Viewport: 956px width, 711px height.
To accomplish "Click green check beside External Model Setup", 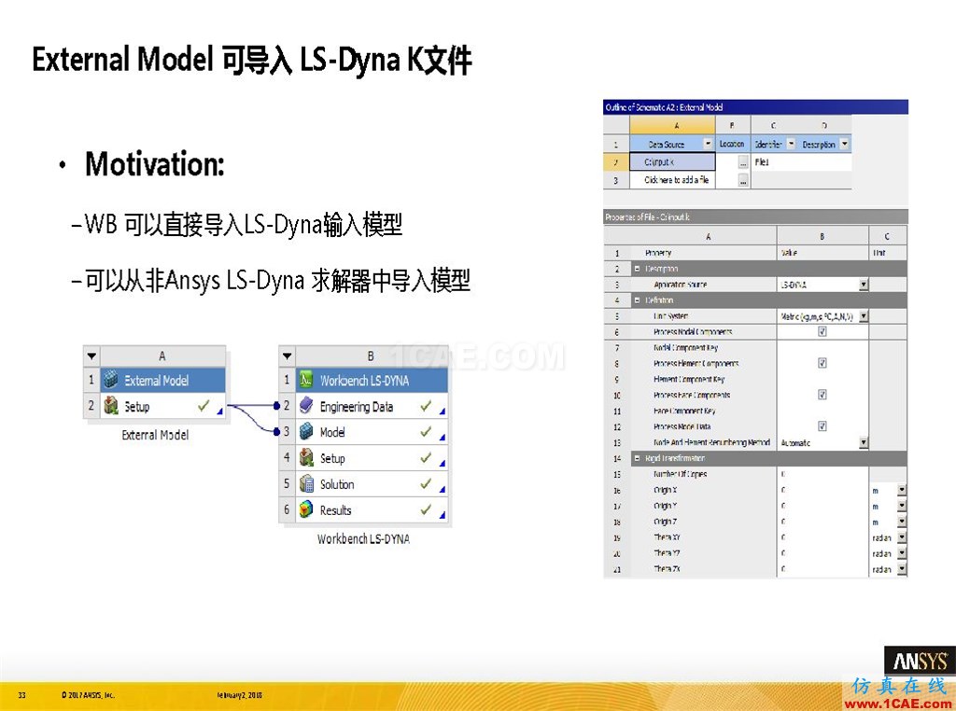I will click(x=204, y=405).
